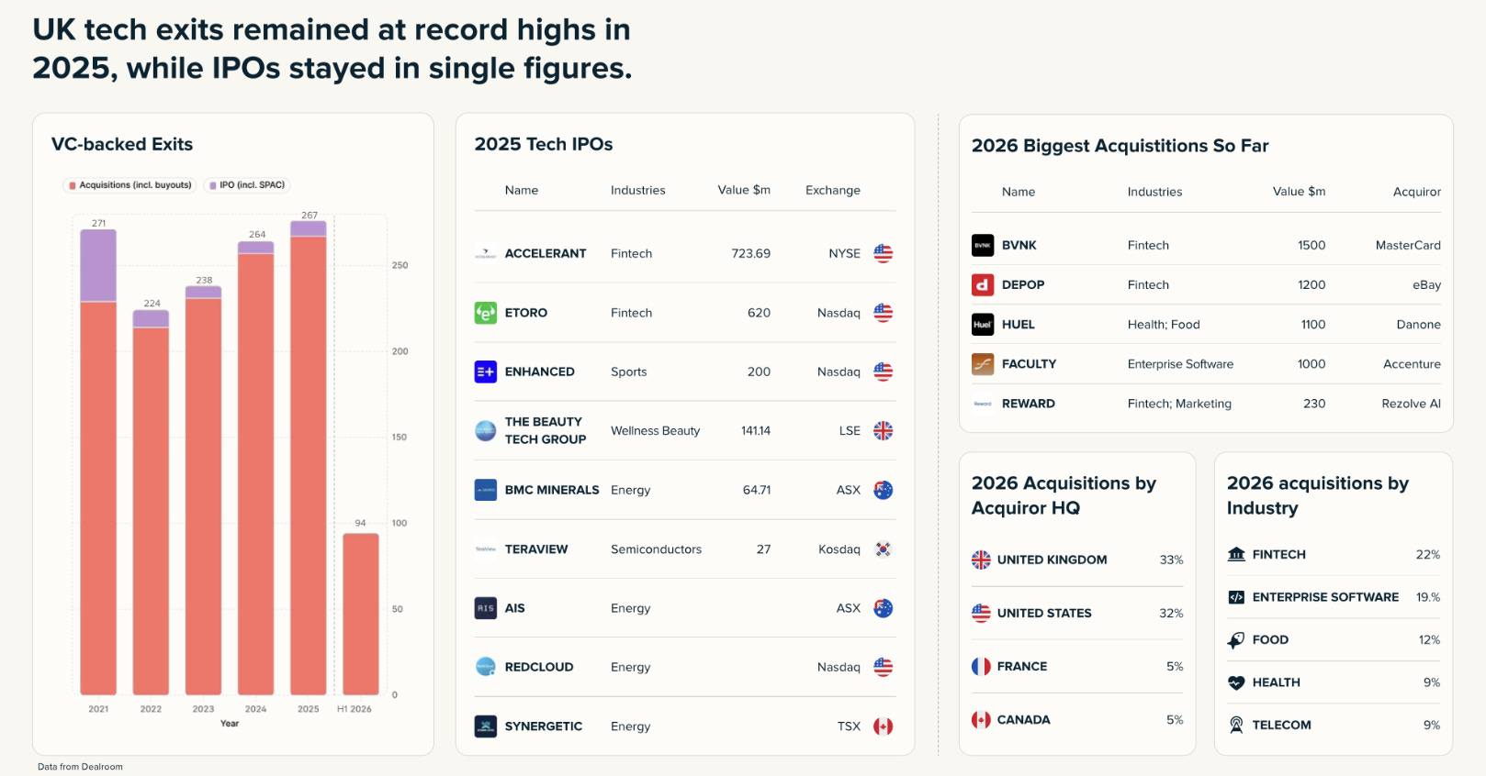This screenshot has width=1486, height=776.
Task: Click the flag next to United States
Action: [x=981, y=613]
